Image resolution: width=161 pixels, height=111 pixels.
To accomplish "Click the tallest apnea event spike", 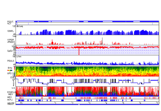I will point(102,41).
